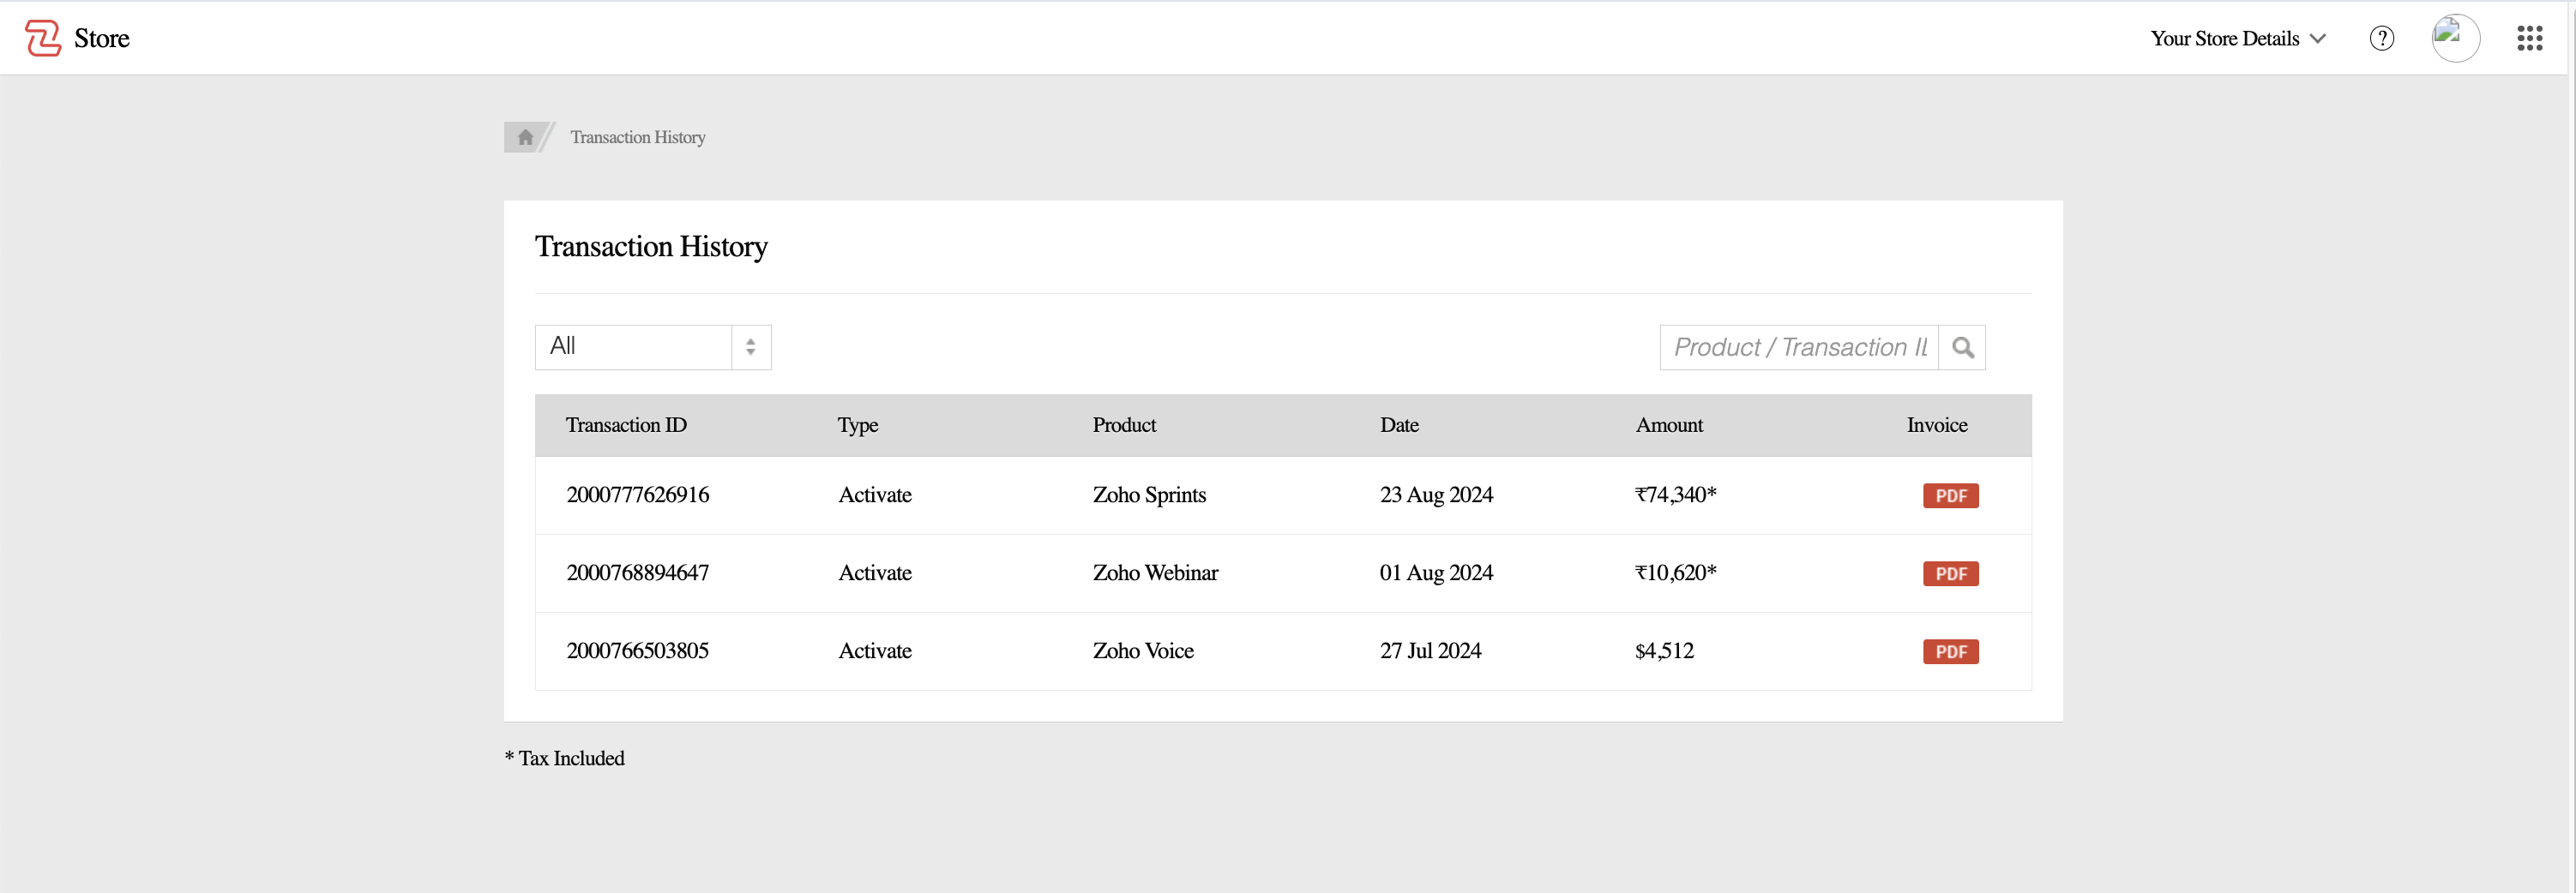Click the Product / Transaction ID search field
The height and width of the screenshot is (893, 2576).
pyautogui.click(x=1798, y=348)
